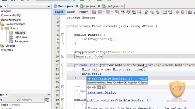Expand Generated Code fold at line 10

(63, 57)
